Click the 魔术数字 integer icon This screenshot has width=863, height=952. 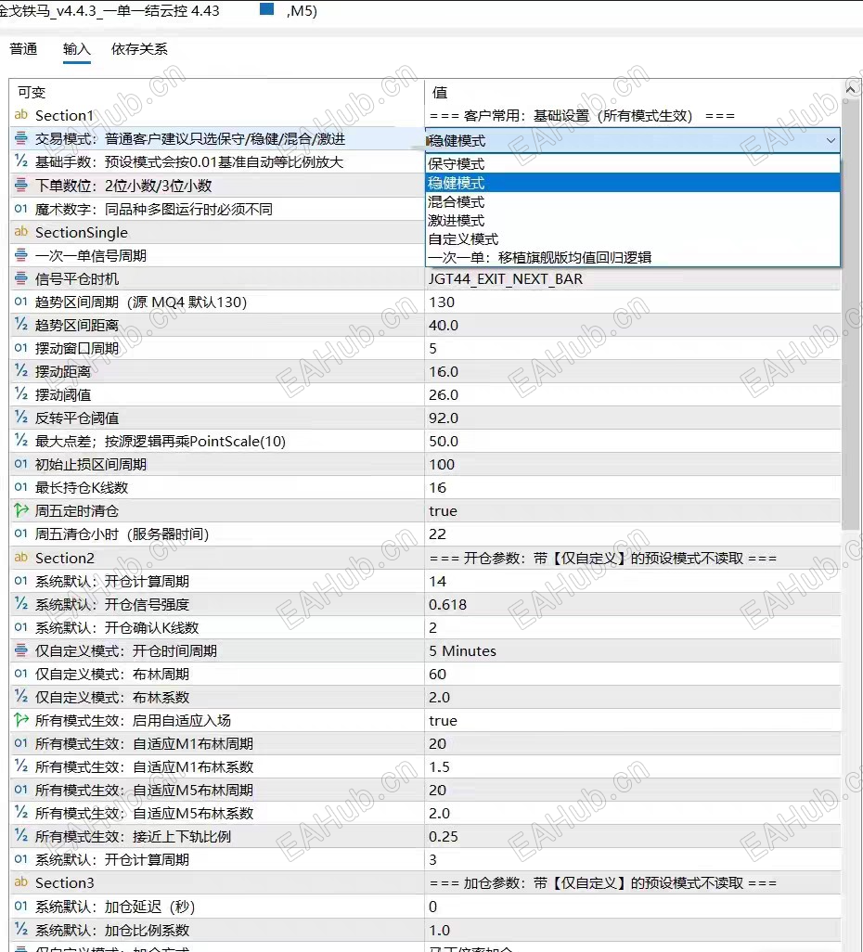click(21, 209)
